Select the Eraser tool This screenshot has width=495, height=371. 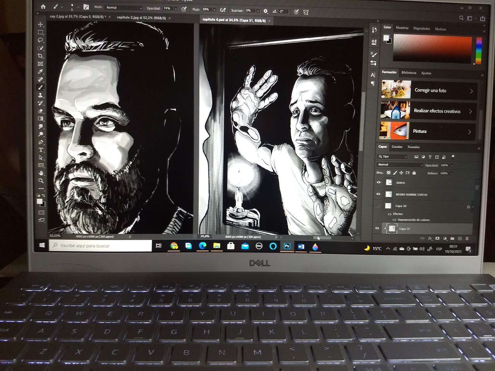click(41, 111)
